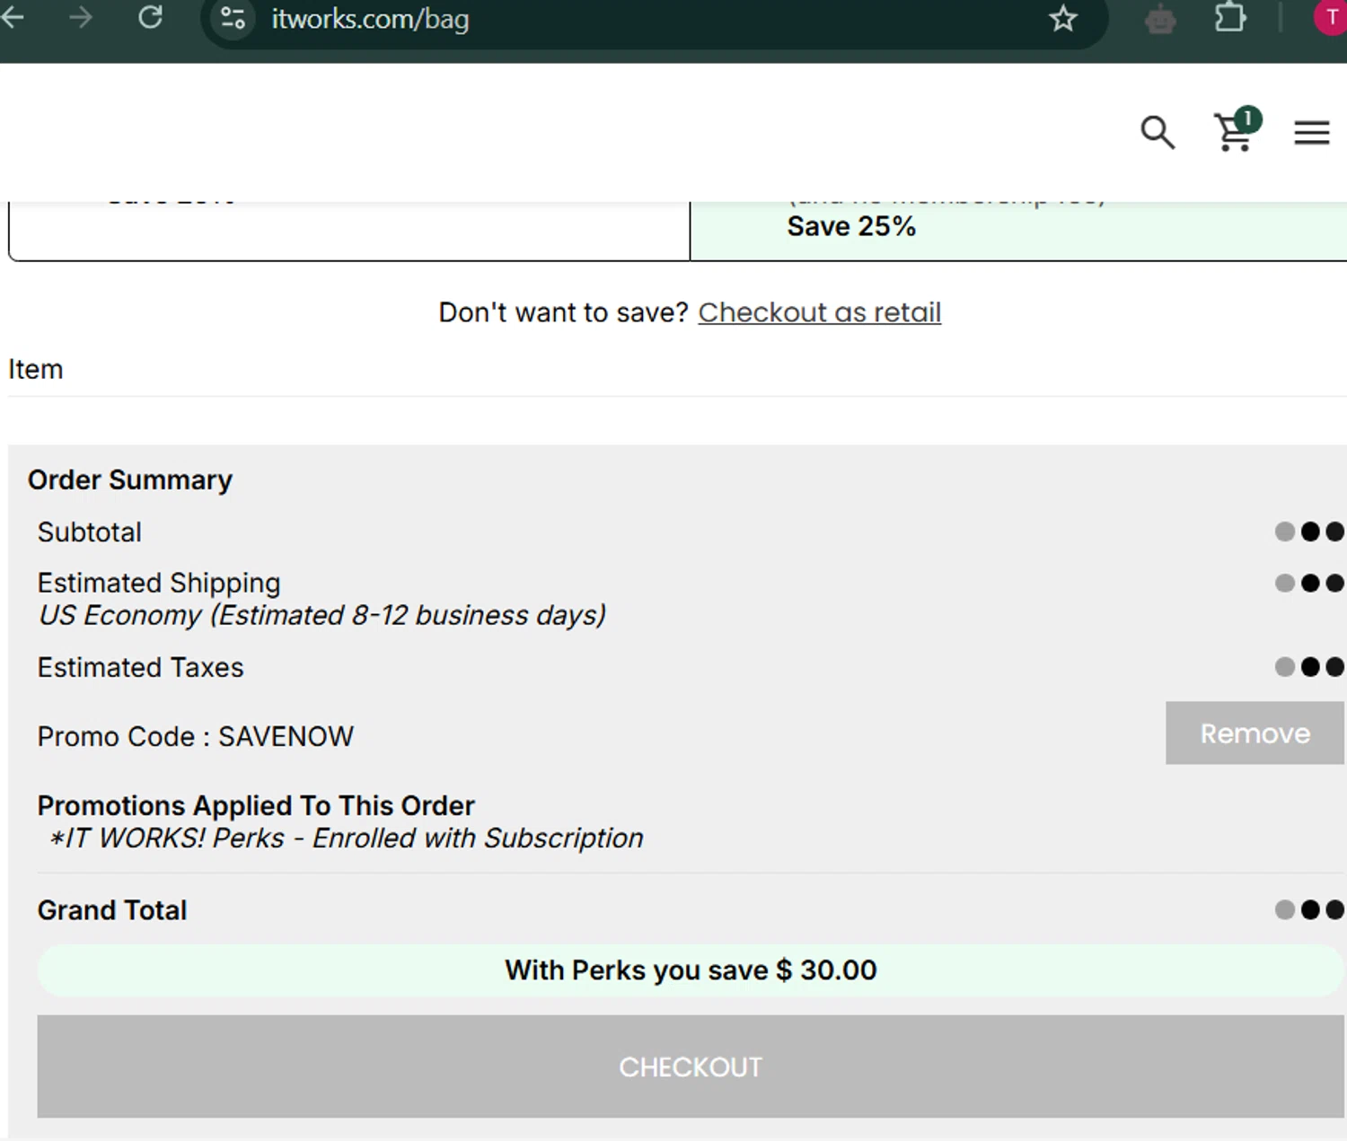Reload the itworks.com bag page
1347x1141 pixels.
point(150,18)
